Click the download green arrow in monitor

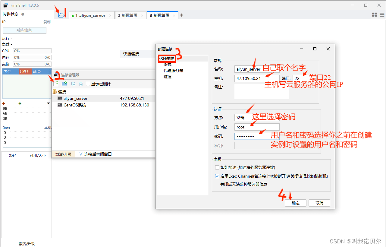click(20, 103)
